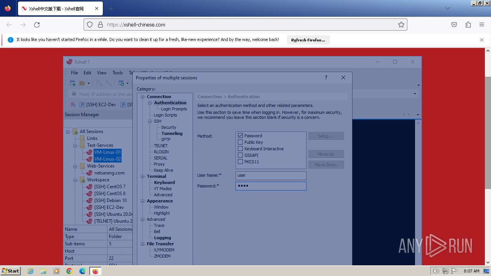Viewport: 491px width, 276px height.
Task: Collapse the Workspace folder node
Action: [x=76, y=180]
